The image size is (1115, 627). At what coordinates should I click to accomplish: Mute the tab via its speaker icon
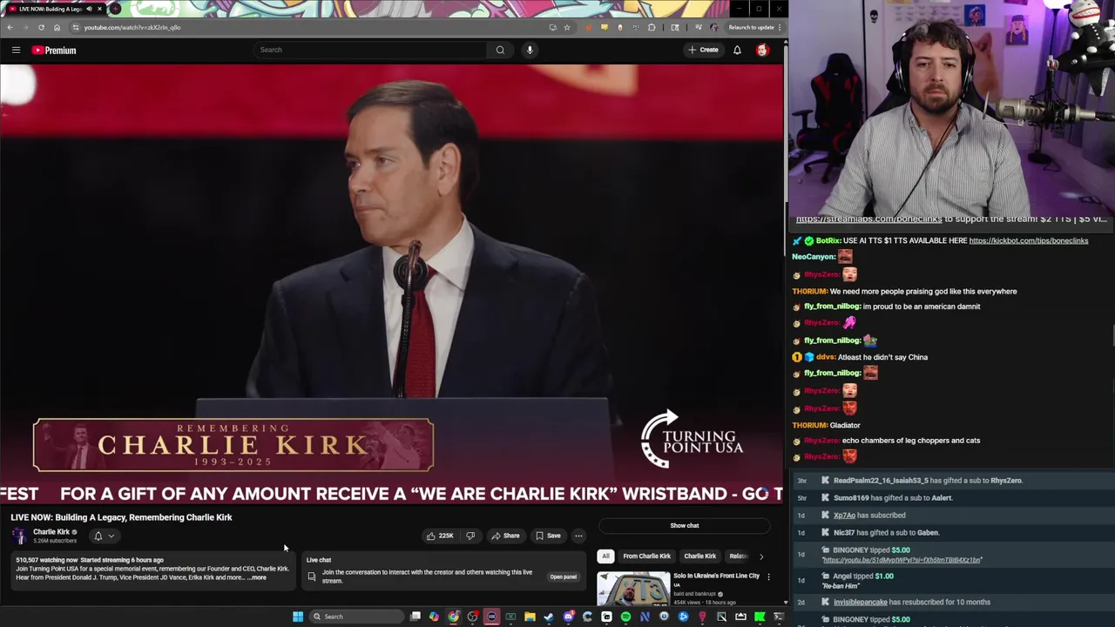[89, 9]
